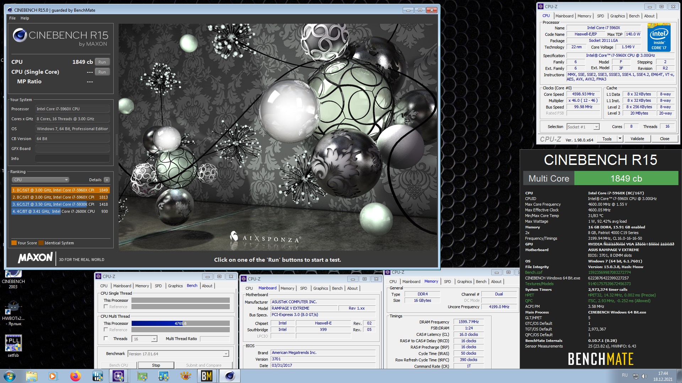Open Windows Explorer from taskbar
This screenshot has height=383, width=682.
[x=32, y=376]
